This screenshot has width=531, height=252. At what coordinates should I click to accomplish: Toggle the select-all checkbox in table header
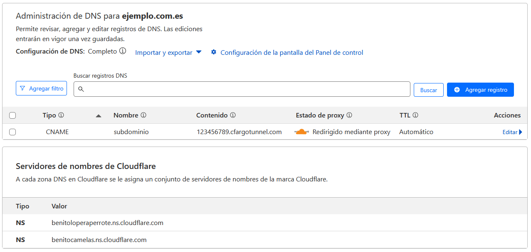coord(12,115)
